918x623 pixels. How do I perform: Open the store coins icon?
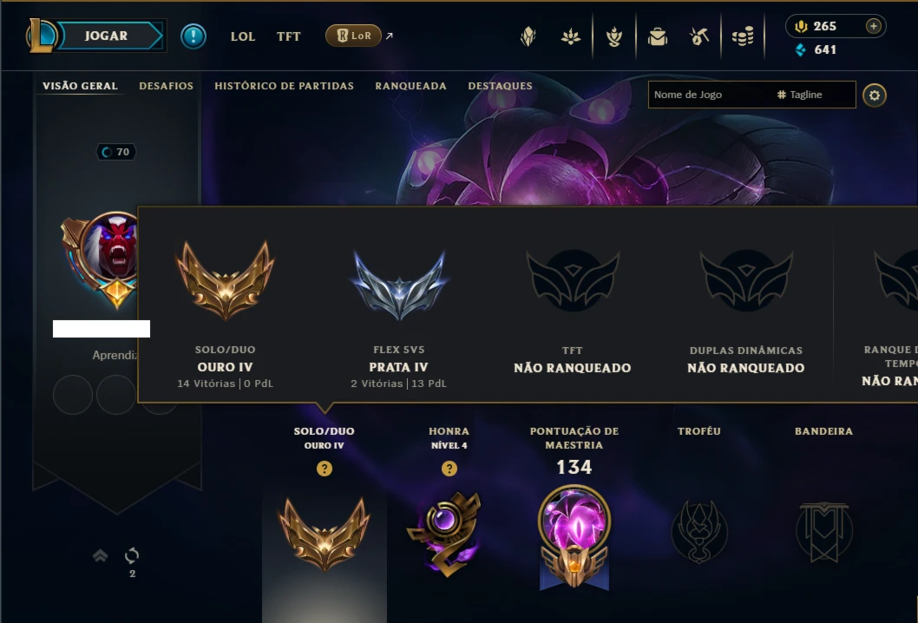click(x=743, y=37)
